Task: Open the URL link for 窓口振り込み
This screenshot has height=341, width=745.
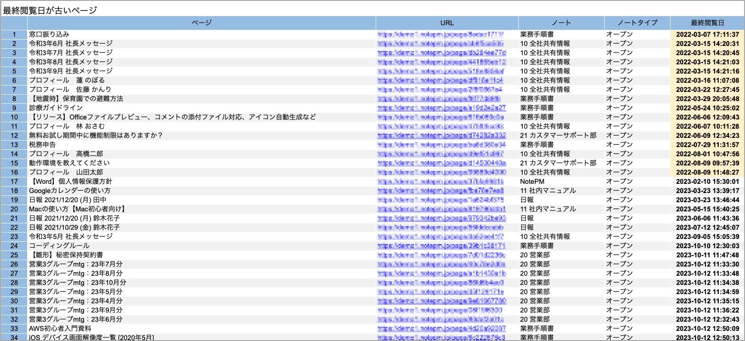Action: pos(440,34)
